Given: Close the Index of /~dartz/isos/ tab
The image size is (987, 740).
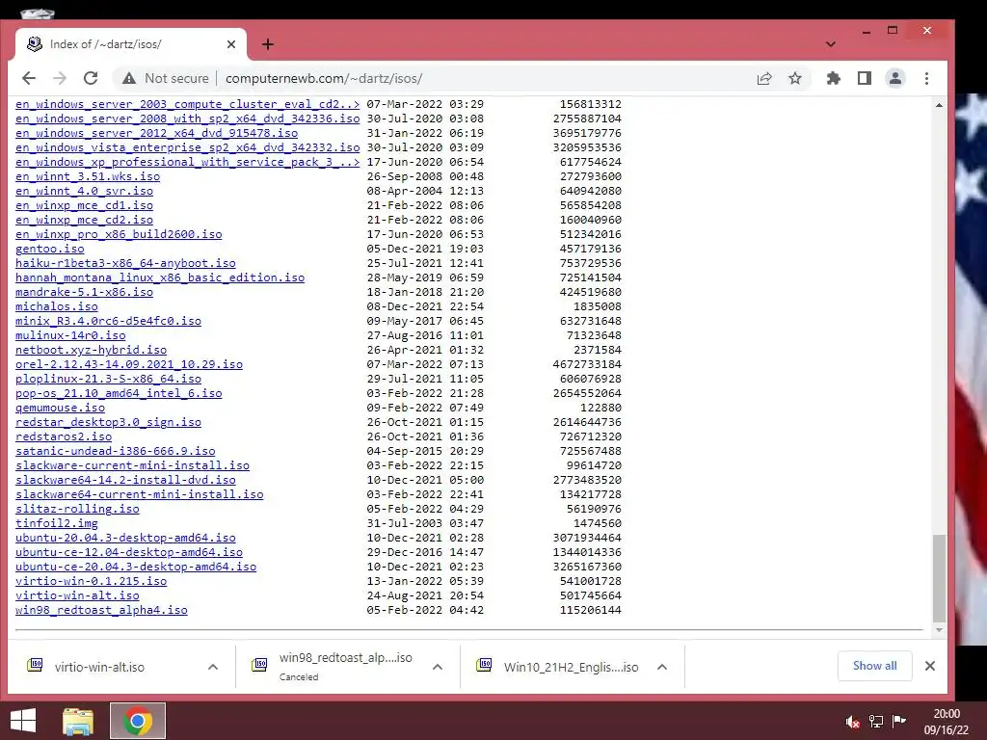Looking at the screenshot, I should [231, 44].
